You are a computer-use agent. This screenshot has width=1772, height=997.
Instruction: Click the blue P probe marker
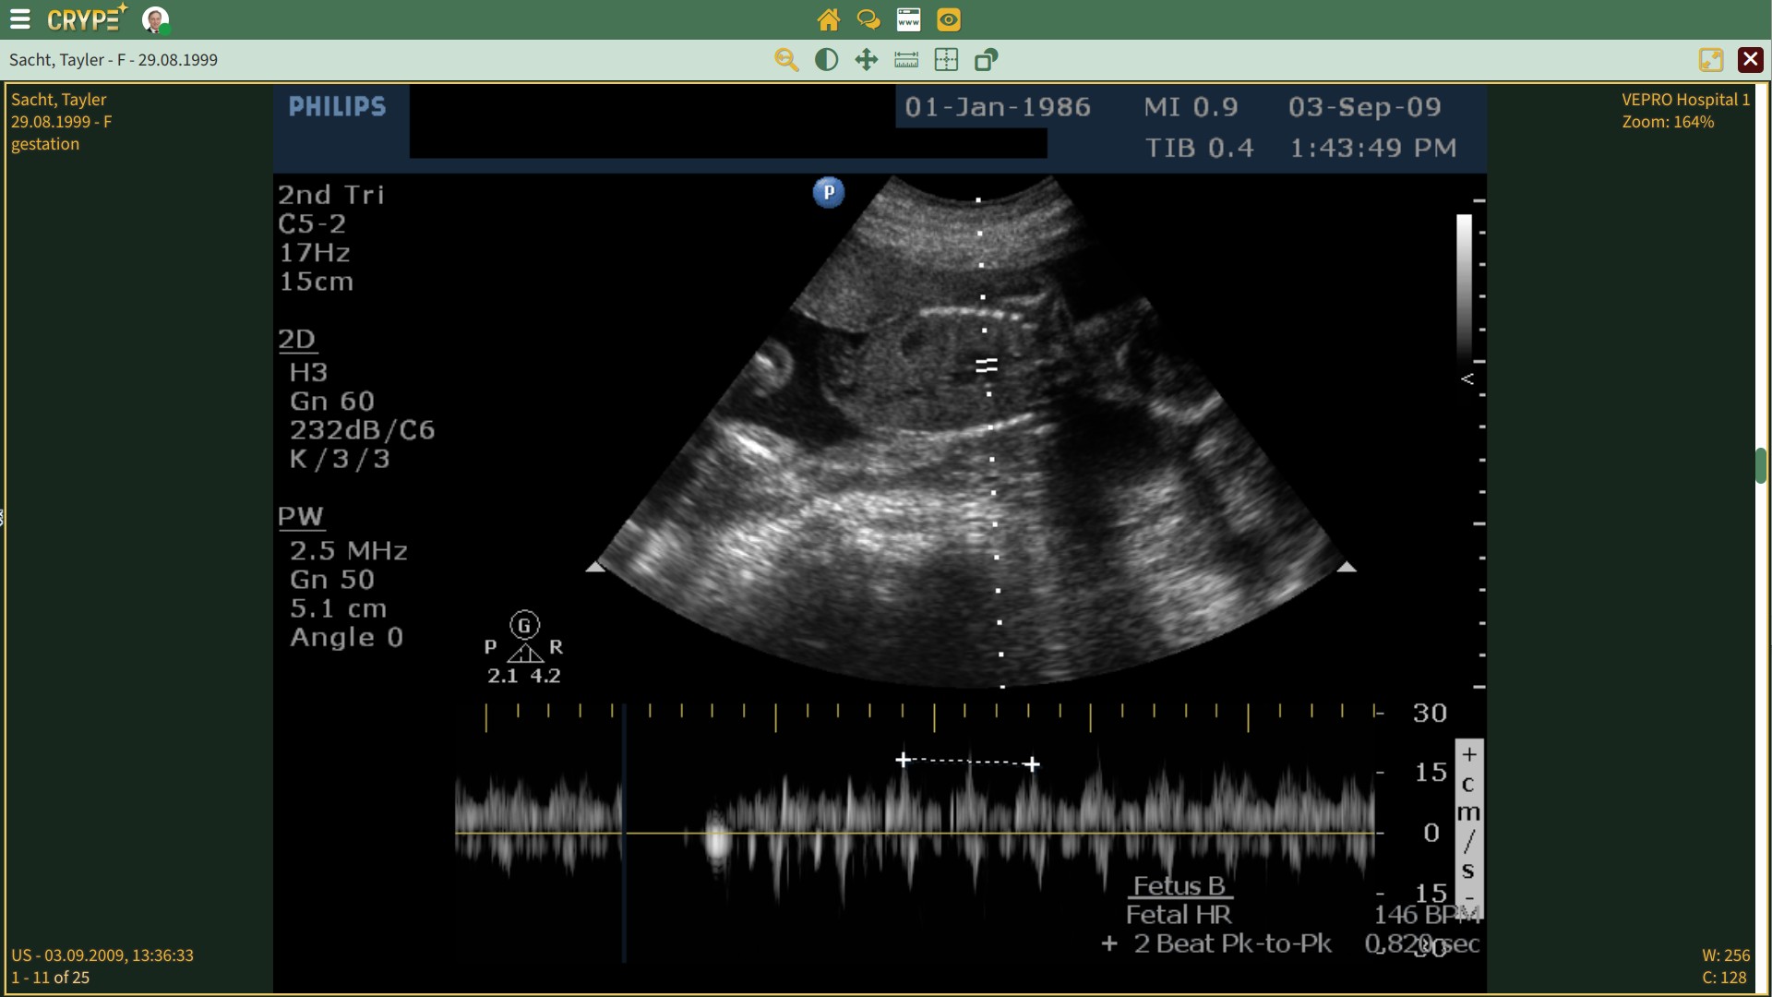point(828,192)
